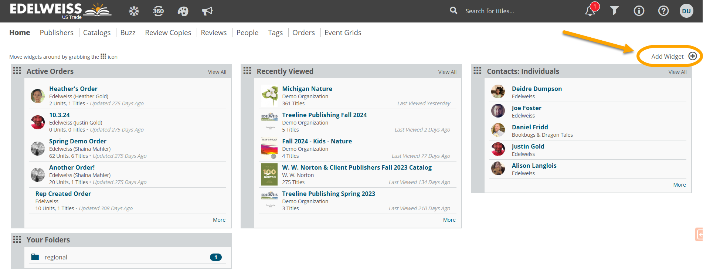Viewport: 703px width, 272px height.
Task: Click the Michigan Nature catalog thumbnail
Action: pyautogui.click(x=269, y=96)
